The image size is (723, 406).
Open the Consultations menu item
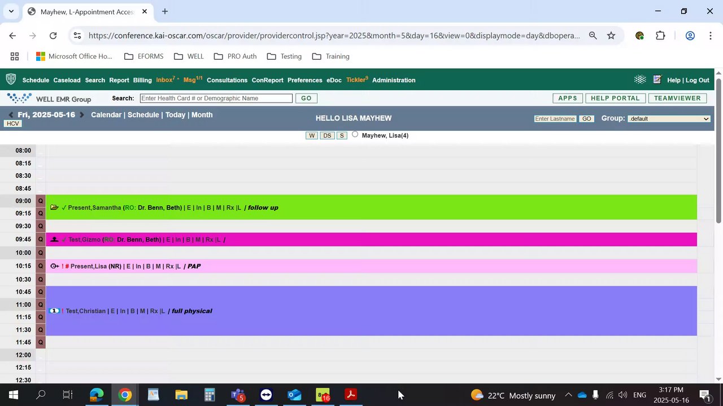tap(227, 80)
